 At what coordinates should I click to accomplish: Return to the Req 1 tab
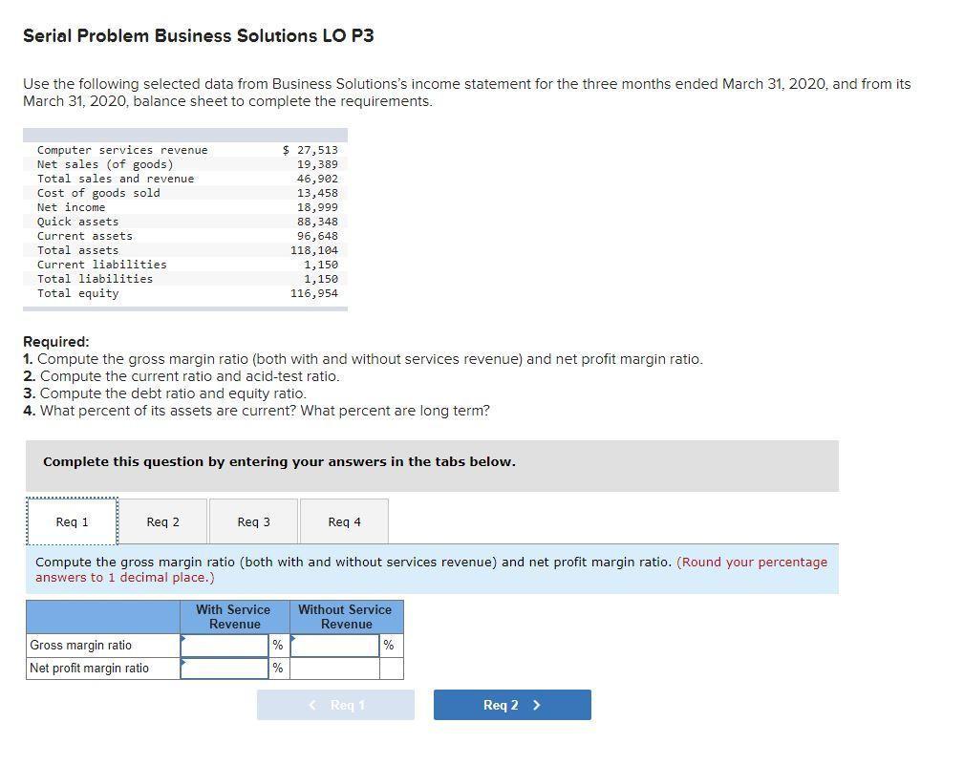pyautogui.click(x=72, y=521)
